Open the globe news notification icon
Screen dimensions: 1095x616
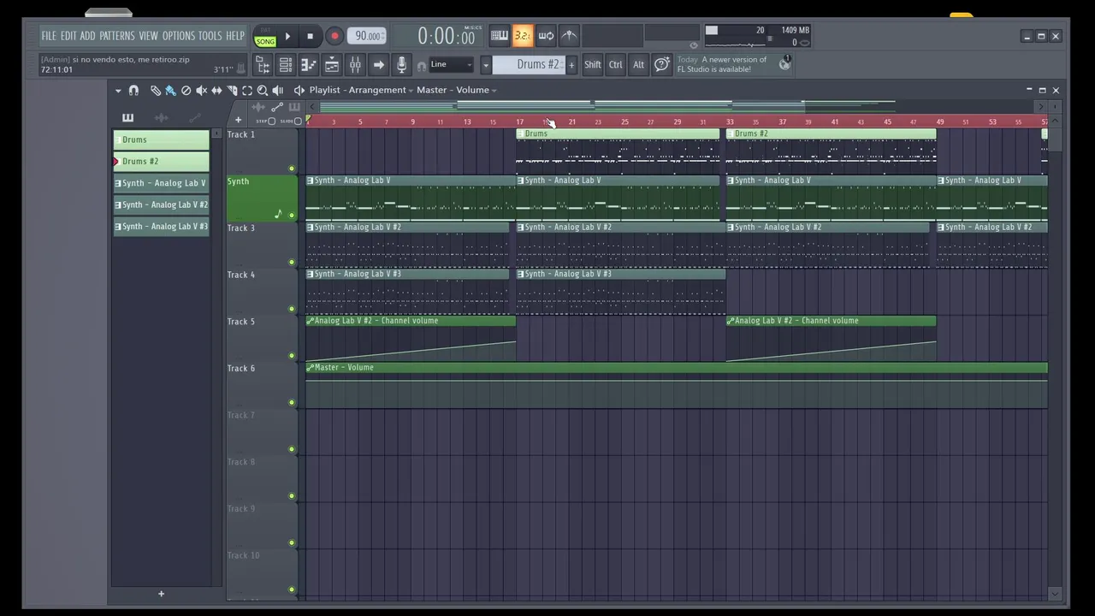[x=784, y=63]
